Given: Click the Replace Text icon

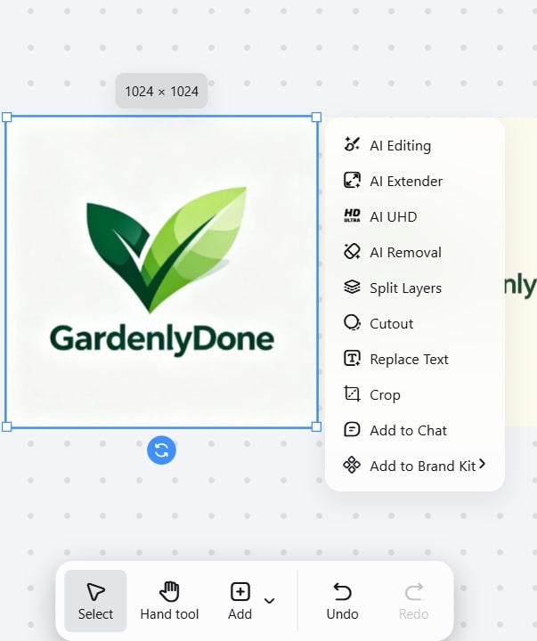Looking at the screenshot, I should (352, 359).
